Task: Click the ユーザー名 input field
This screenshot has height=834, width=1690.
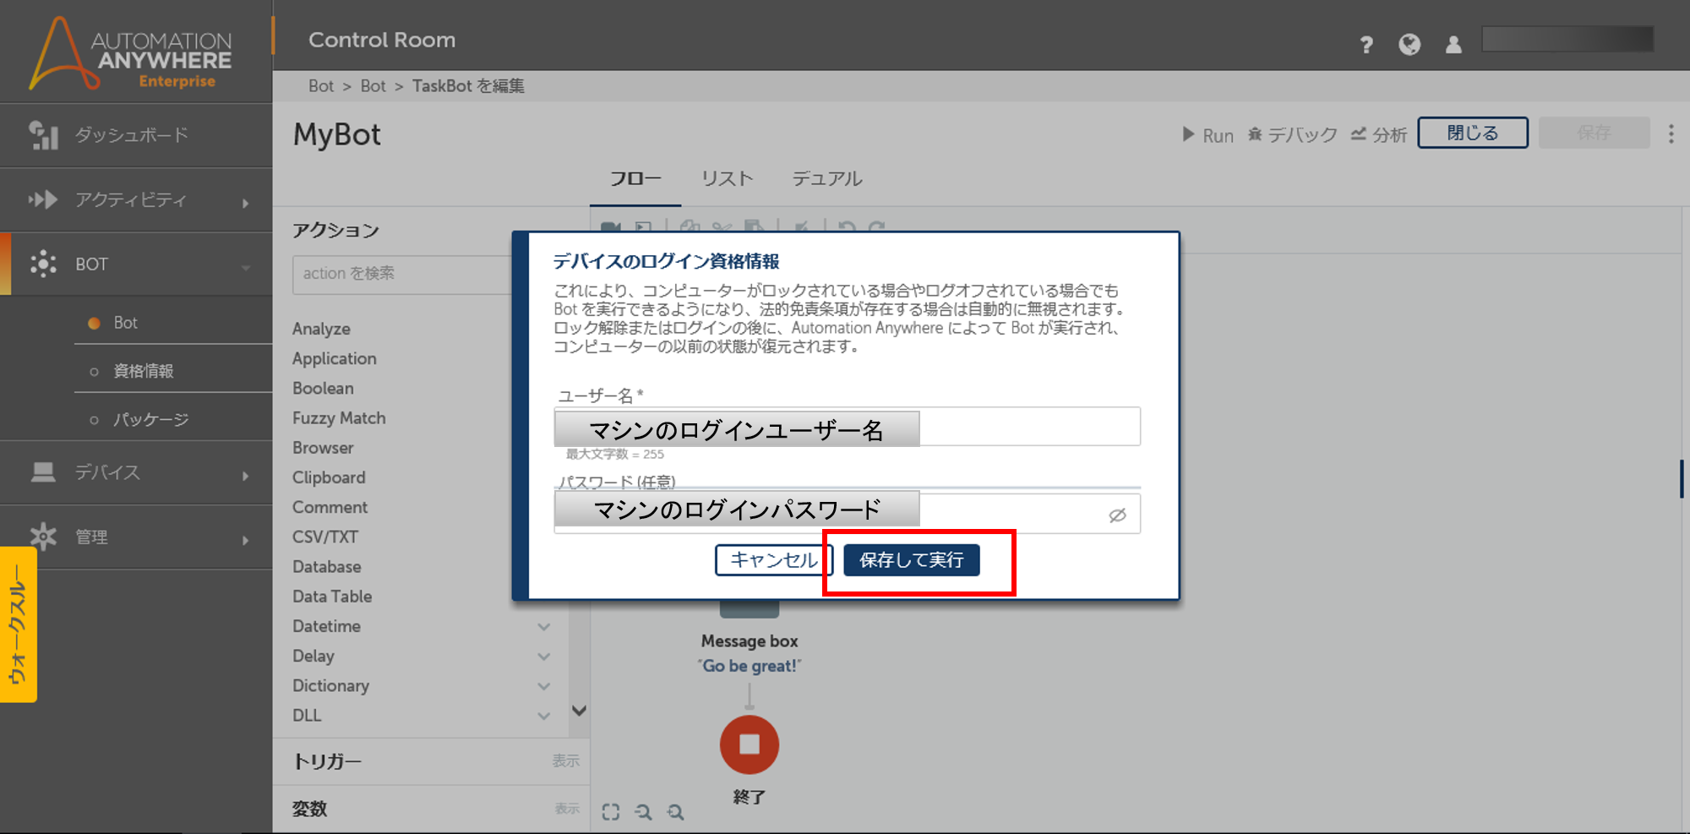Action: pyautogui.click(x=847, y=427)
